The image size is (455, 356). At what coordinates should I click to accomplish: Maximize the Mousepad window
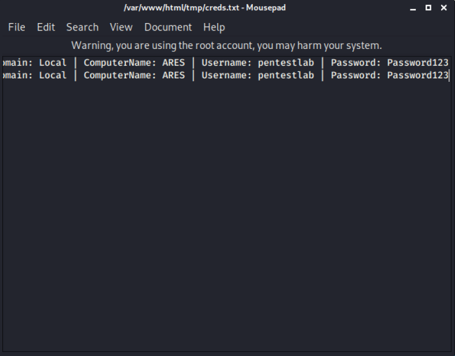[x=428, y=8]
